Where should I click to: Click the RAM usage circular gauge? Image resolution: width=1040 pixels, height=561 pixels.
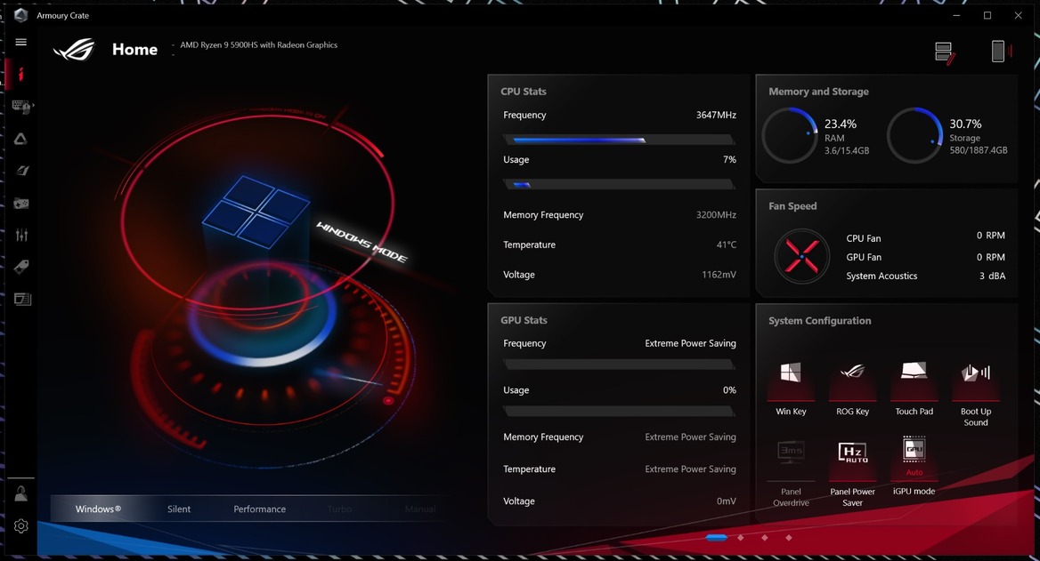[790, 135]
